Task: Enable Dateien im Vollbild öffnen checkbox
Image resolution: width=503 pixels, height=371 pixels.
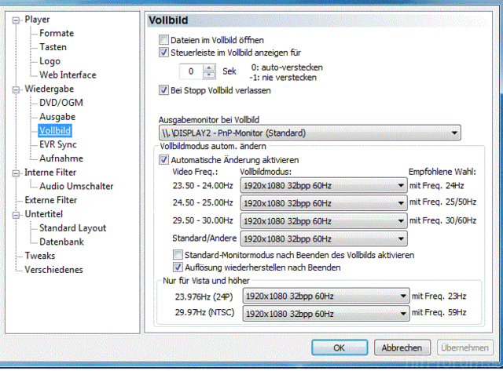Action: (163, 40)
